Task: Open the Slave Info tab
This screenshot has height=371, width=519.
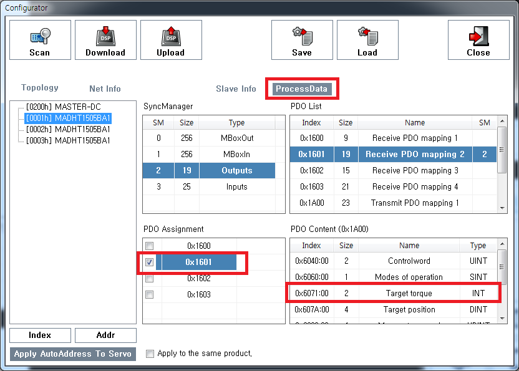Action: point(236,89)
